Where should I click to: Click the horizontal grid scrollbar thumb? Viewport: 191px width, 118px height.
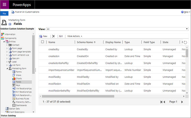click(x=78, y=96)
